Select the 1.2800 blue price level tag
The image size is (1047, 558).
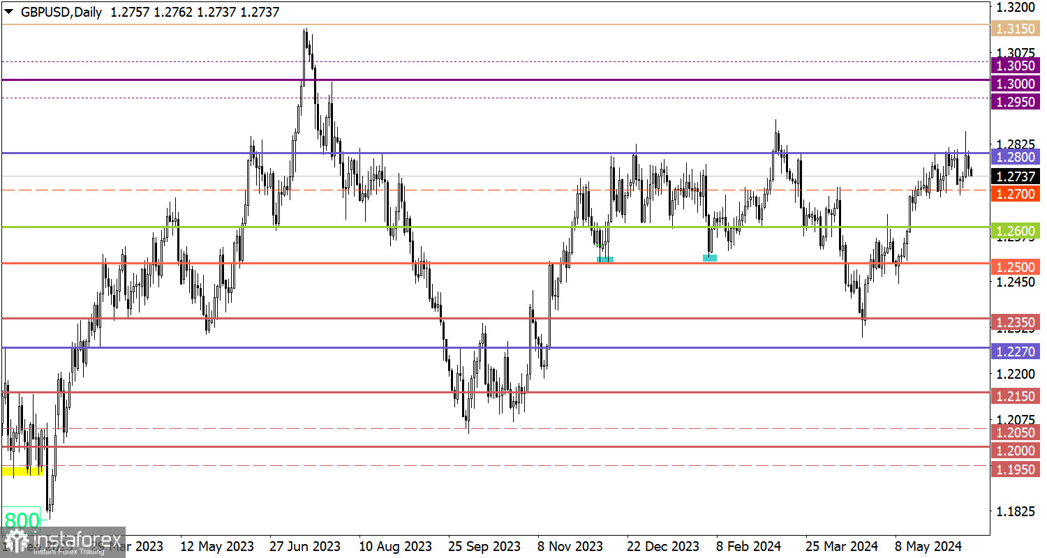[1016, 157]
